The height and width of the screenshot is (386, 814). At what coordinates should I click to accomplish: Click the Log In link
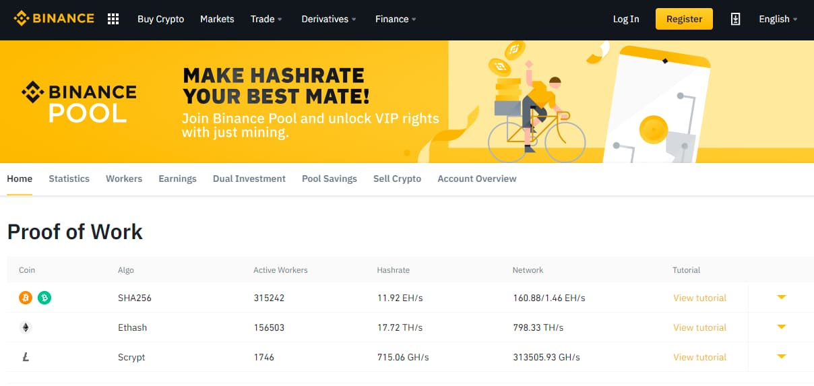626,19
